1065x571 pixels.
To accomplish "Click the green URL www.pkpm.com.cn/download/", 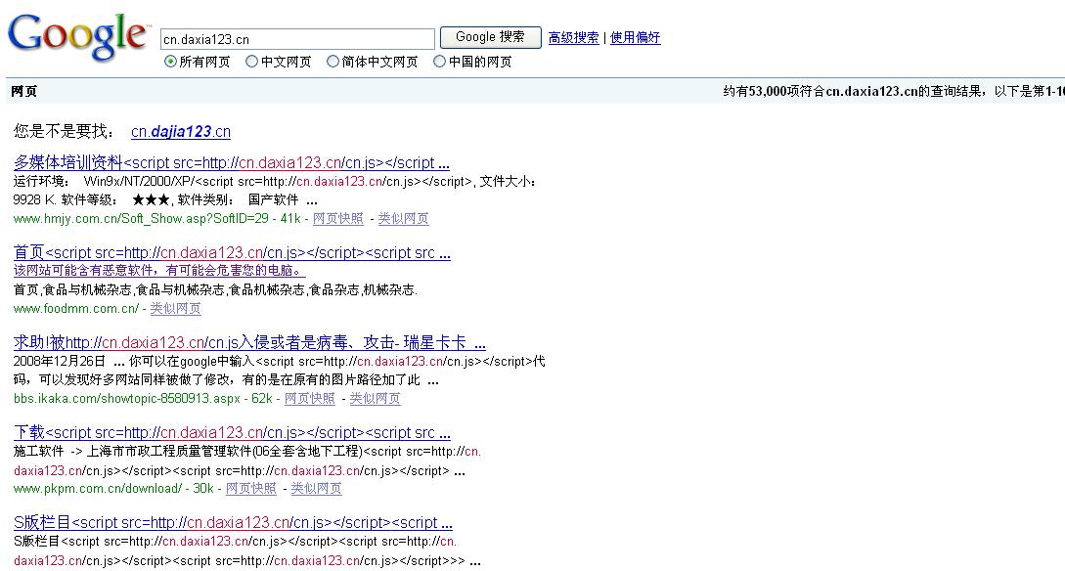I will pyautogui.click(x=98, y=488).
